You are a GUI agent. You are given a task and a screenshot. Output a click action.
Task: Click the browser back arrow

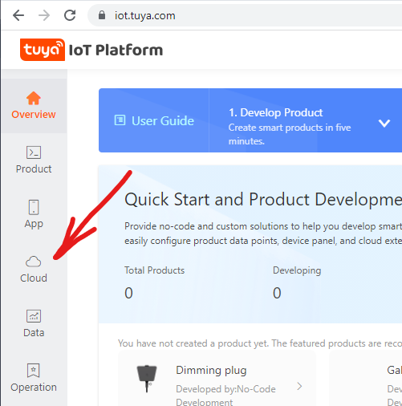coord(18,15)
